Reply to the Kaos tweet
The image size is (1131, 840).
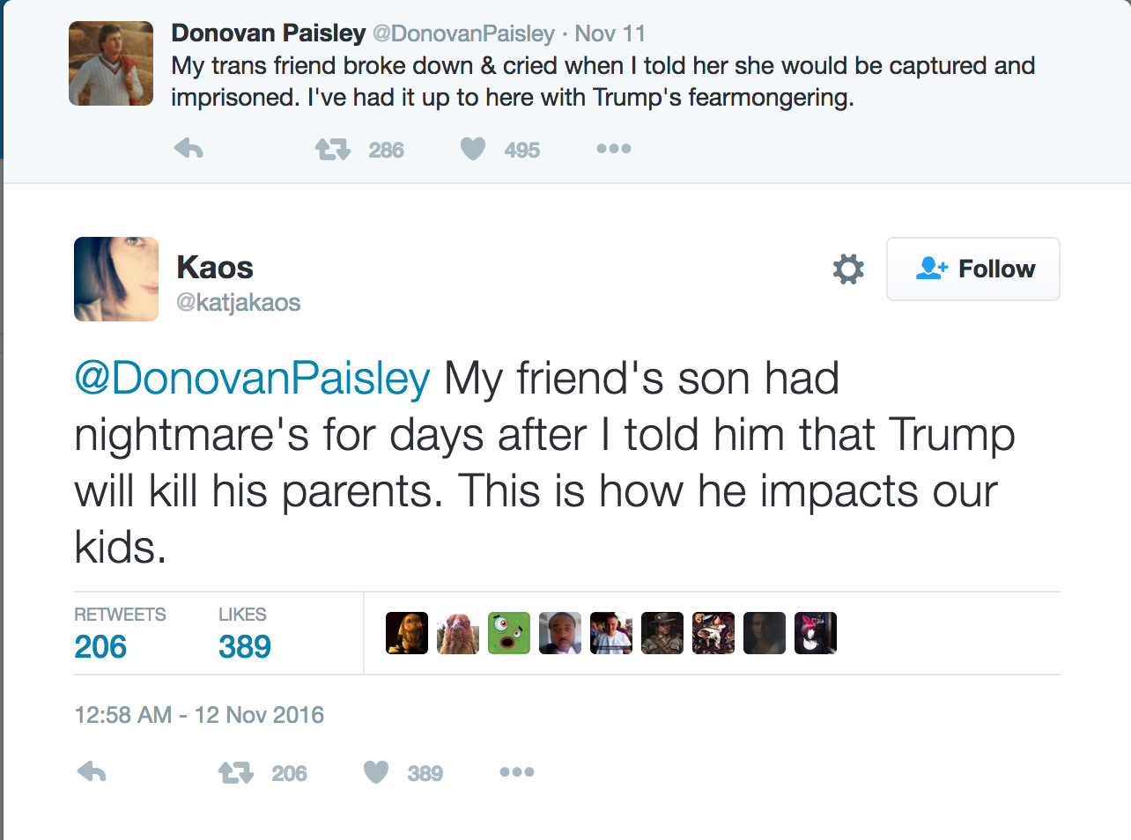[92, 772]
